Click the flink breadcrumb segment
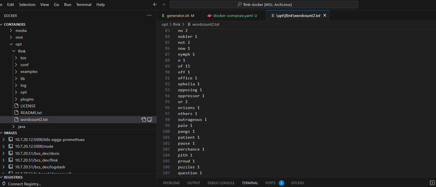This screenshot has width=436, height=187. pyautogui.click(x=177, y=24)
